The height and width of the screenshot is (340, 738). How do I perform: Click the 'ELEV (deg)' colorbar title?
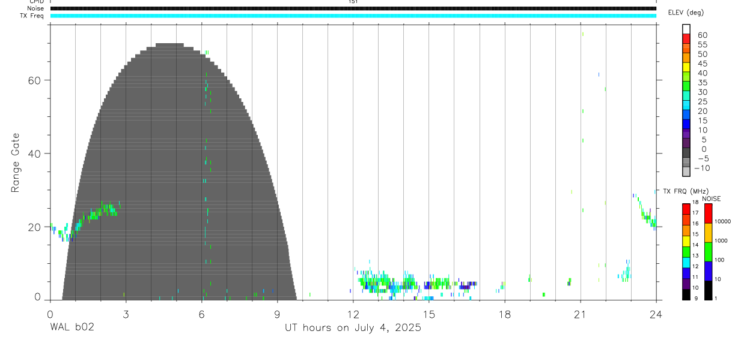click(686, 13)
